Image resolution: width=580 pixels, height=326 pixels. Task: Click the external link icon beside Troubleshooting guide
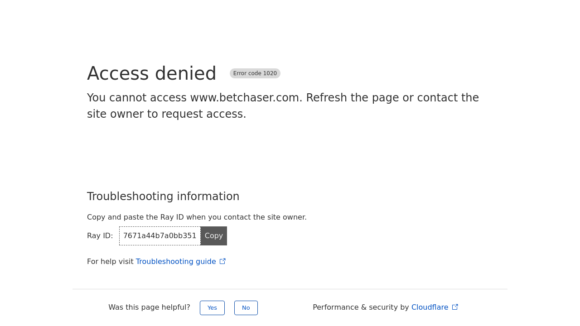pos(222,261)
